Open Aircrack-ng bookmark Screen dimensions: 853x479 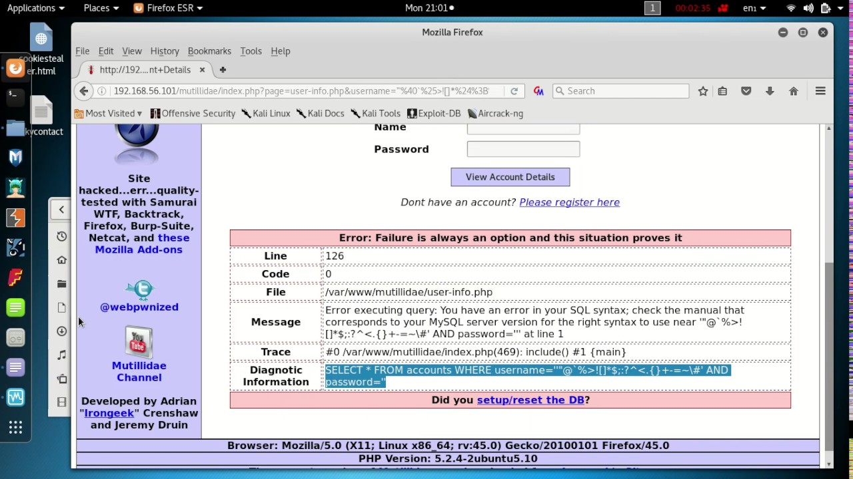click(495, 114)
